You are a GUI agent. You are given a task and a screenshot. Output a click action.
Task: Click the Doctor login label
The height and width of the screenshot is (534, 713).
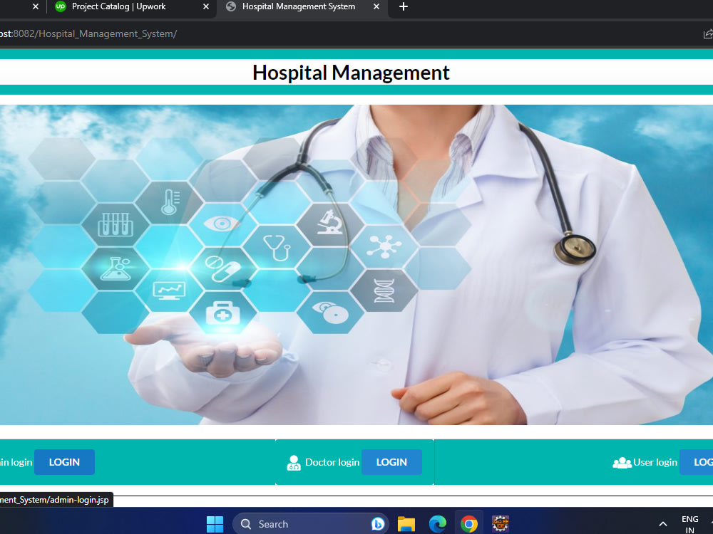tap(332, 462)
